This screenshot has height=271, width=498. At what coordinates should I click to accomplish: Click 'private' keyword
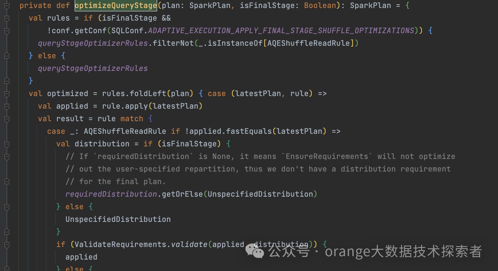(36, 5)
